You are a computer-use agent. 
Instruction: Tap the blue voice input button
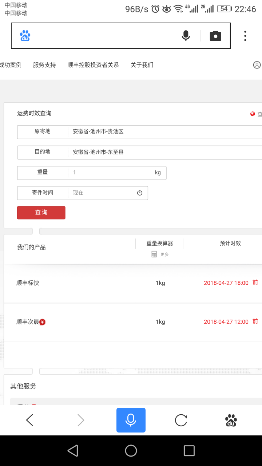tap(131, 420)
